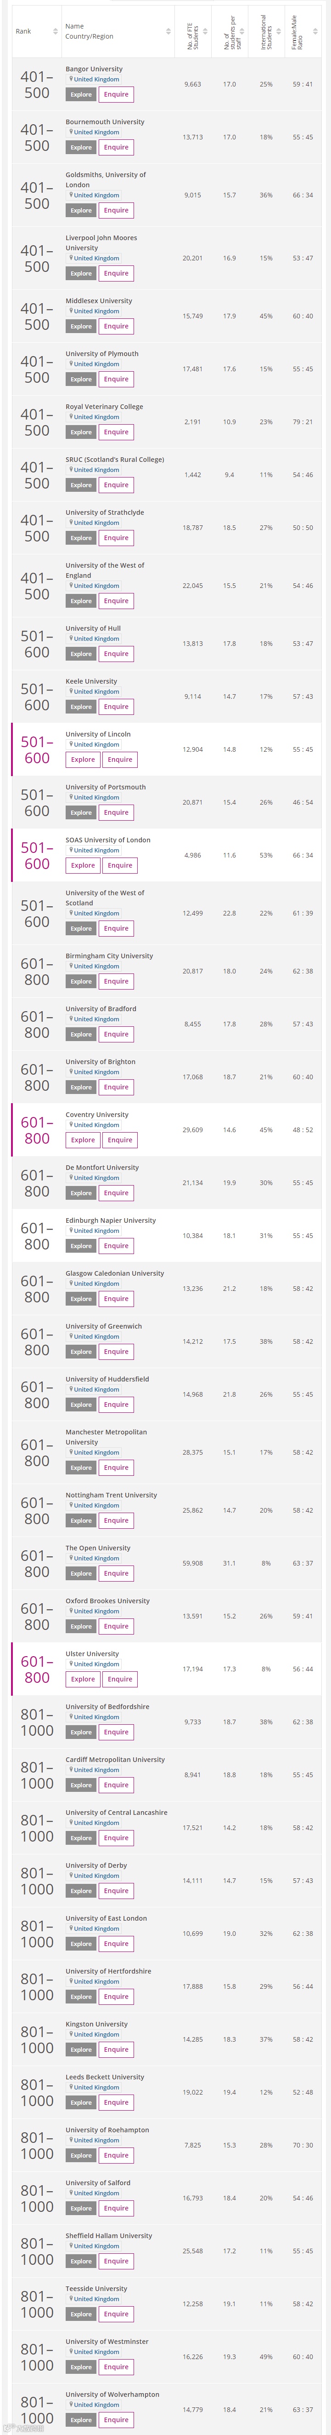Click Explore button for Bournemouth University
The width and height of the screenshot is (331, 2435).
pyautogui.click(x=80, y=148)
